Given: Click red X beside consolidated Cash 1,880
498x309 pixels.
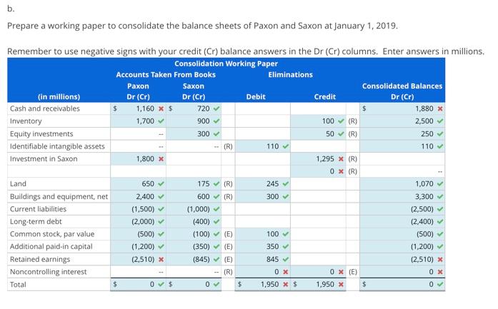Looking at the screenshot, I should pos(440,108).
